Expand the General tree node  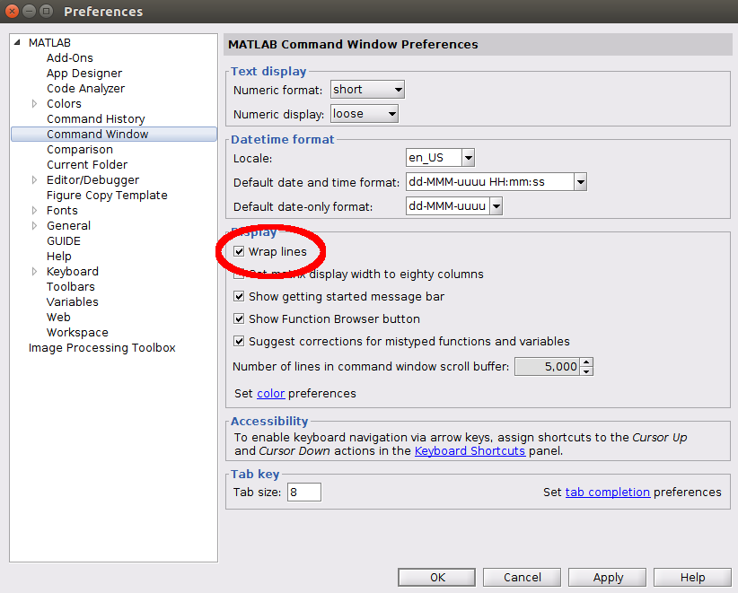(x=34, y=225)
